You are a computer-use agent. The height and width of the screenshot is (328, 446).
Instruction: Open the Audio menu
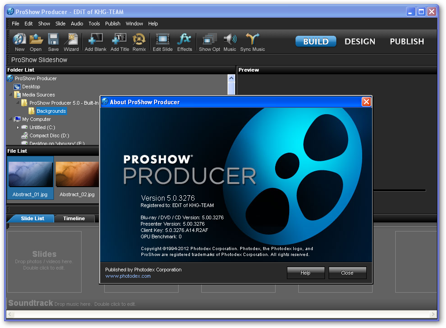(77, 24)
